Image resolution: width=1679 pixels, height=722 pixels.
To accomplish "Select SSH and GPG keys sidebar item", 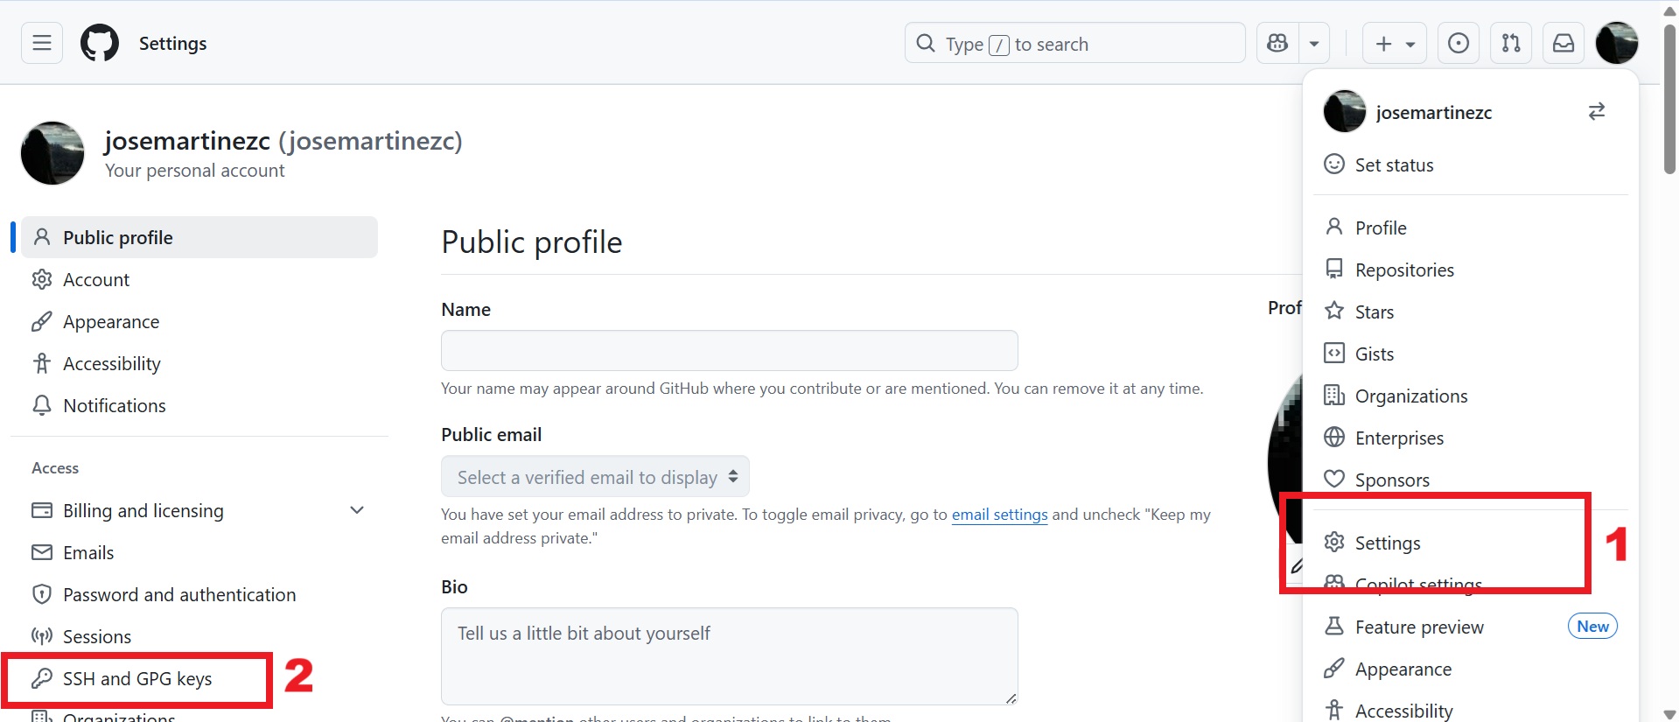I will click(137, 679).
